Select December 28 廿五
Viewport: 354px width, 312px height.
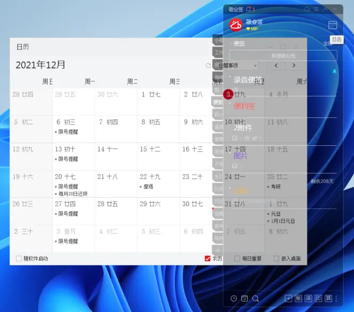(x=108, y=204)
